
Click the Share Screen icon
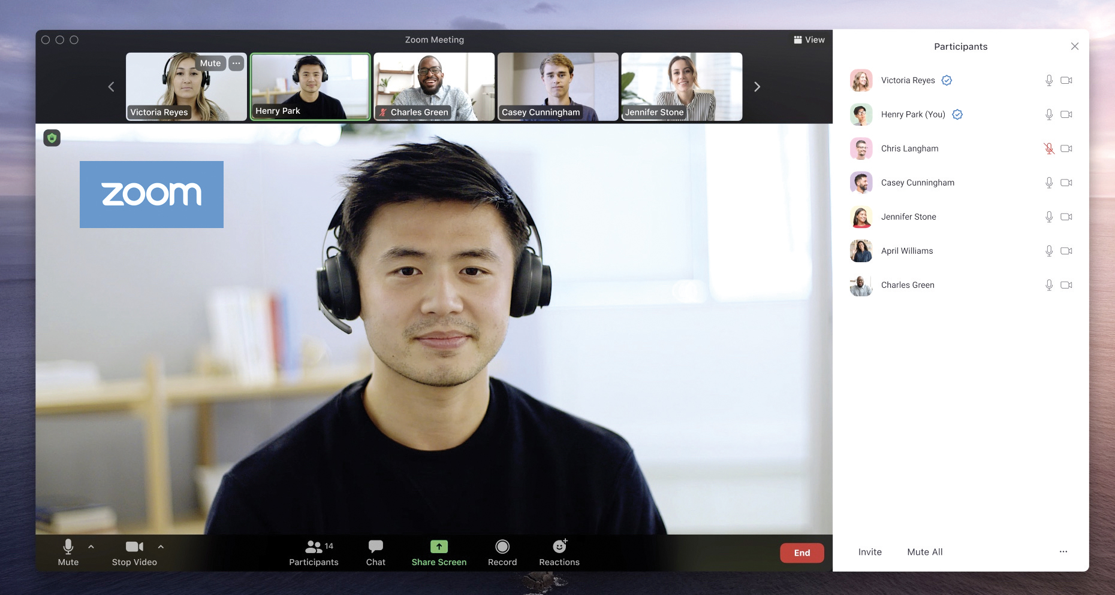439,547
